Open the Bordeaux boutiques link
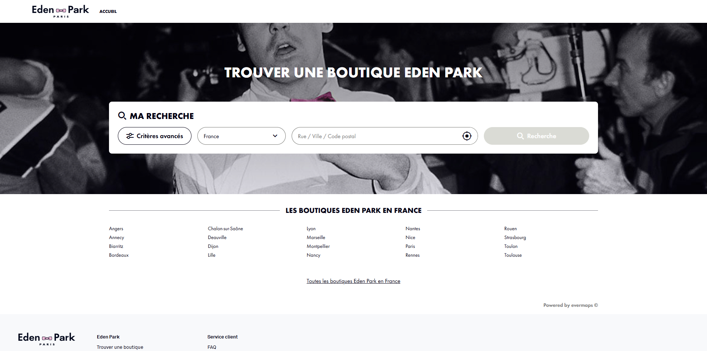 pos(119,255)
